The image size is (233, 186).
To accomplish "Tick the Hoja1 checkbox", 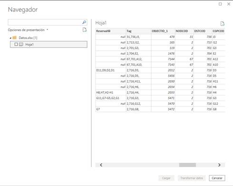I will (16, 44).
